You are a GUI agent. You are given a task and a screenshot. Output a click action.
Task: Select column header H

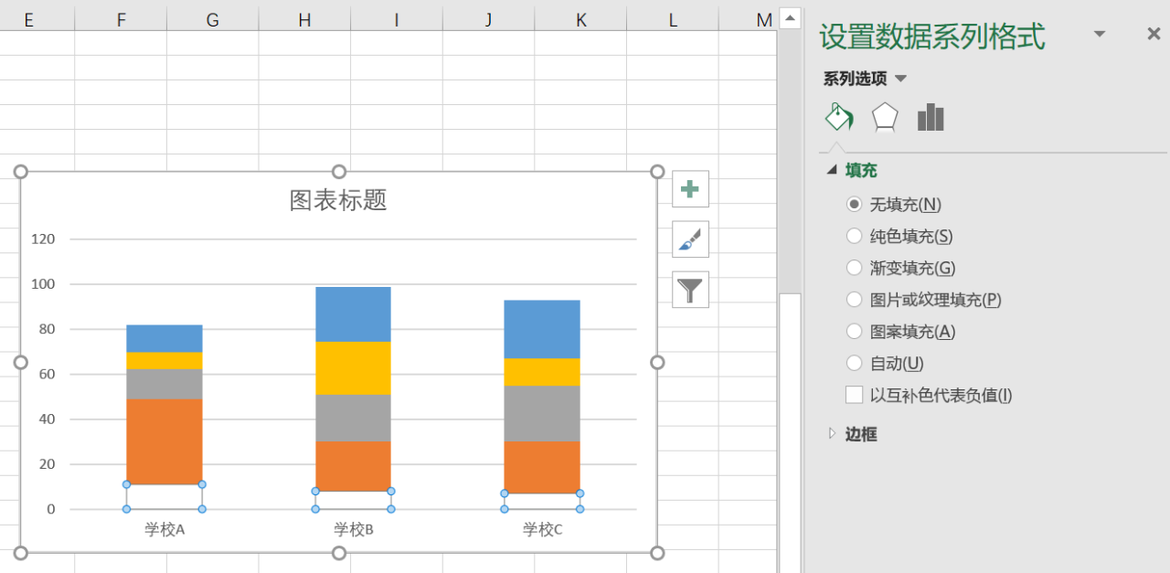[x=304, y=19]
